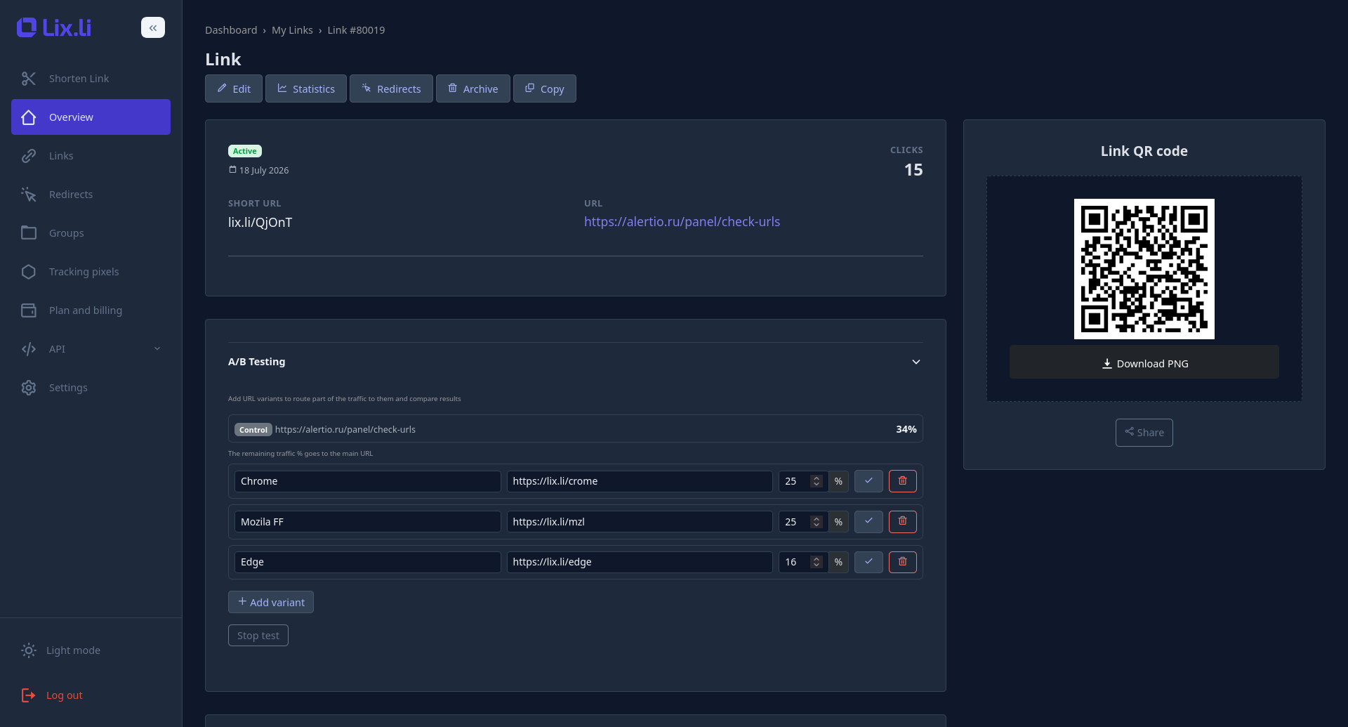Open Settings from the sidebar
Image resolution: width=1348 pixels, height=727 pixels.
pyautogui.click(x=91, y=388)
